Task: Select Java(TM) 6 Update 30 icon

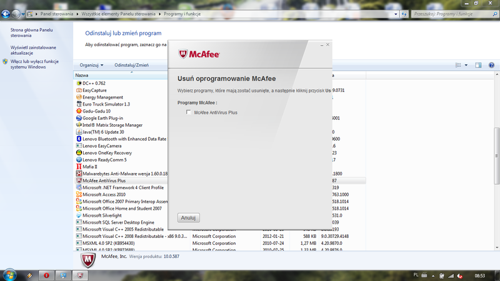Action: pyautogui.click(x=79, y=132)
